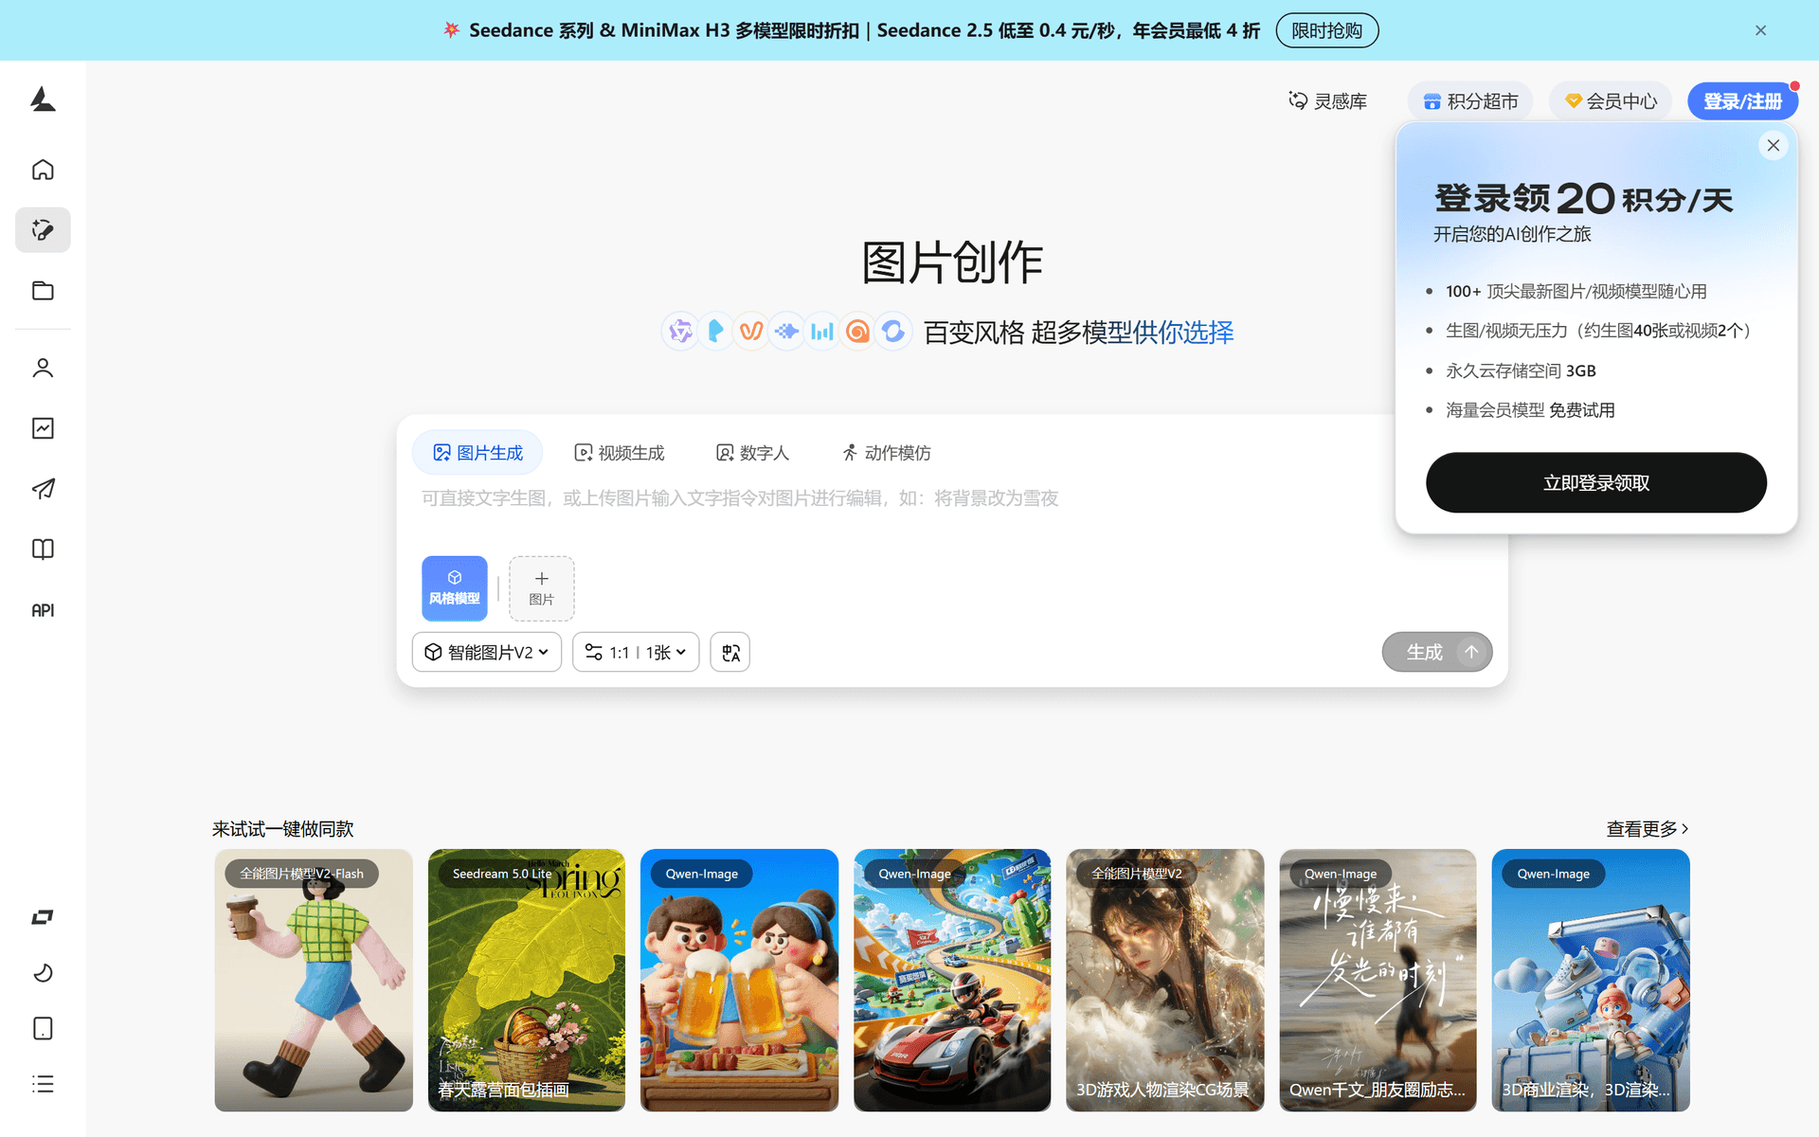Switch to the 数字人 tab
Viewport: 1819px width, 1137px height.
[x=752, y=453]
